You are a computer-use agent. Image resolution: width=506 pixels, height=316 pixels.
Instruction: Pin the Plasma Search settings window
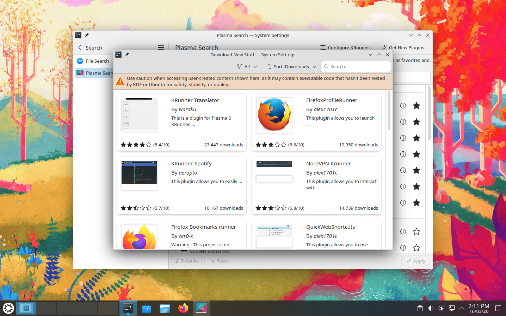click(87, 35)
